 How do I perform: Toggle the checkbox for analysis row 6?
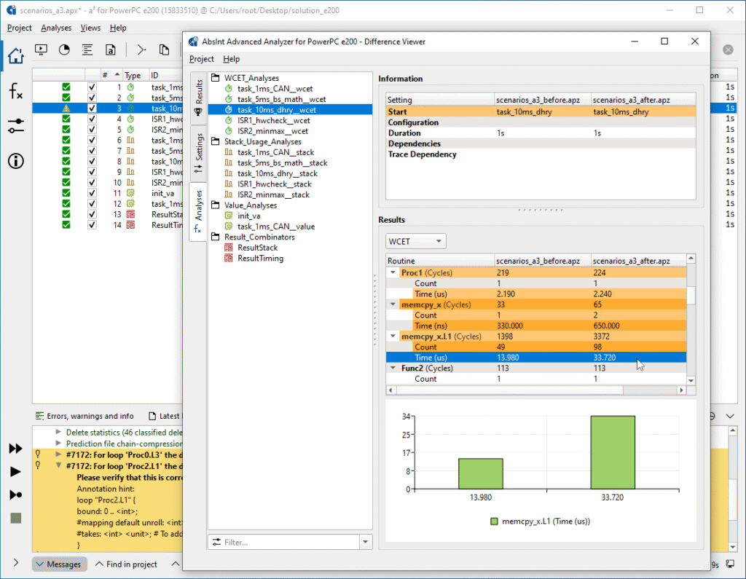[92, 140]
